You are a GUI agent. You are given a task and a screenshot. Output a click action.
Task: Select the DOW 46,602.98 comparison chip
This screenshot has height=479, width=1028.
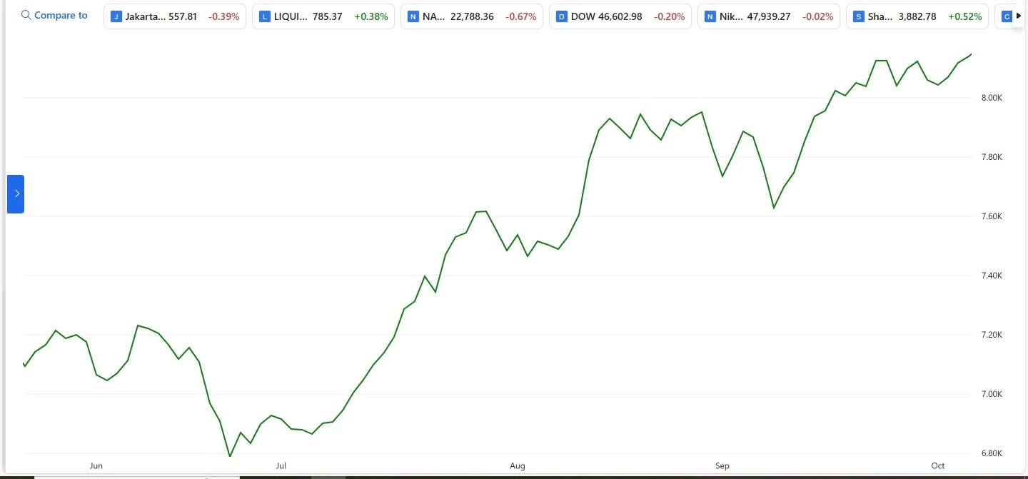(620, 16)
